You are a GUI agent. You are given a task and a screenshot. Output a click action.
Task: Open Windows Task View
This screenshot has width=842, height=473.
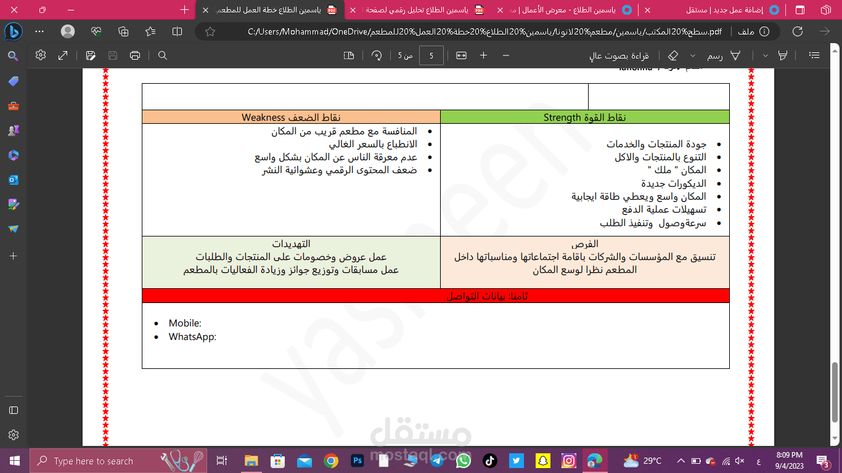223,461
